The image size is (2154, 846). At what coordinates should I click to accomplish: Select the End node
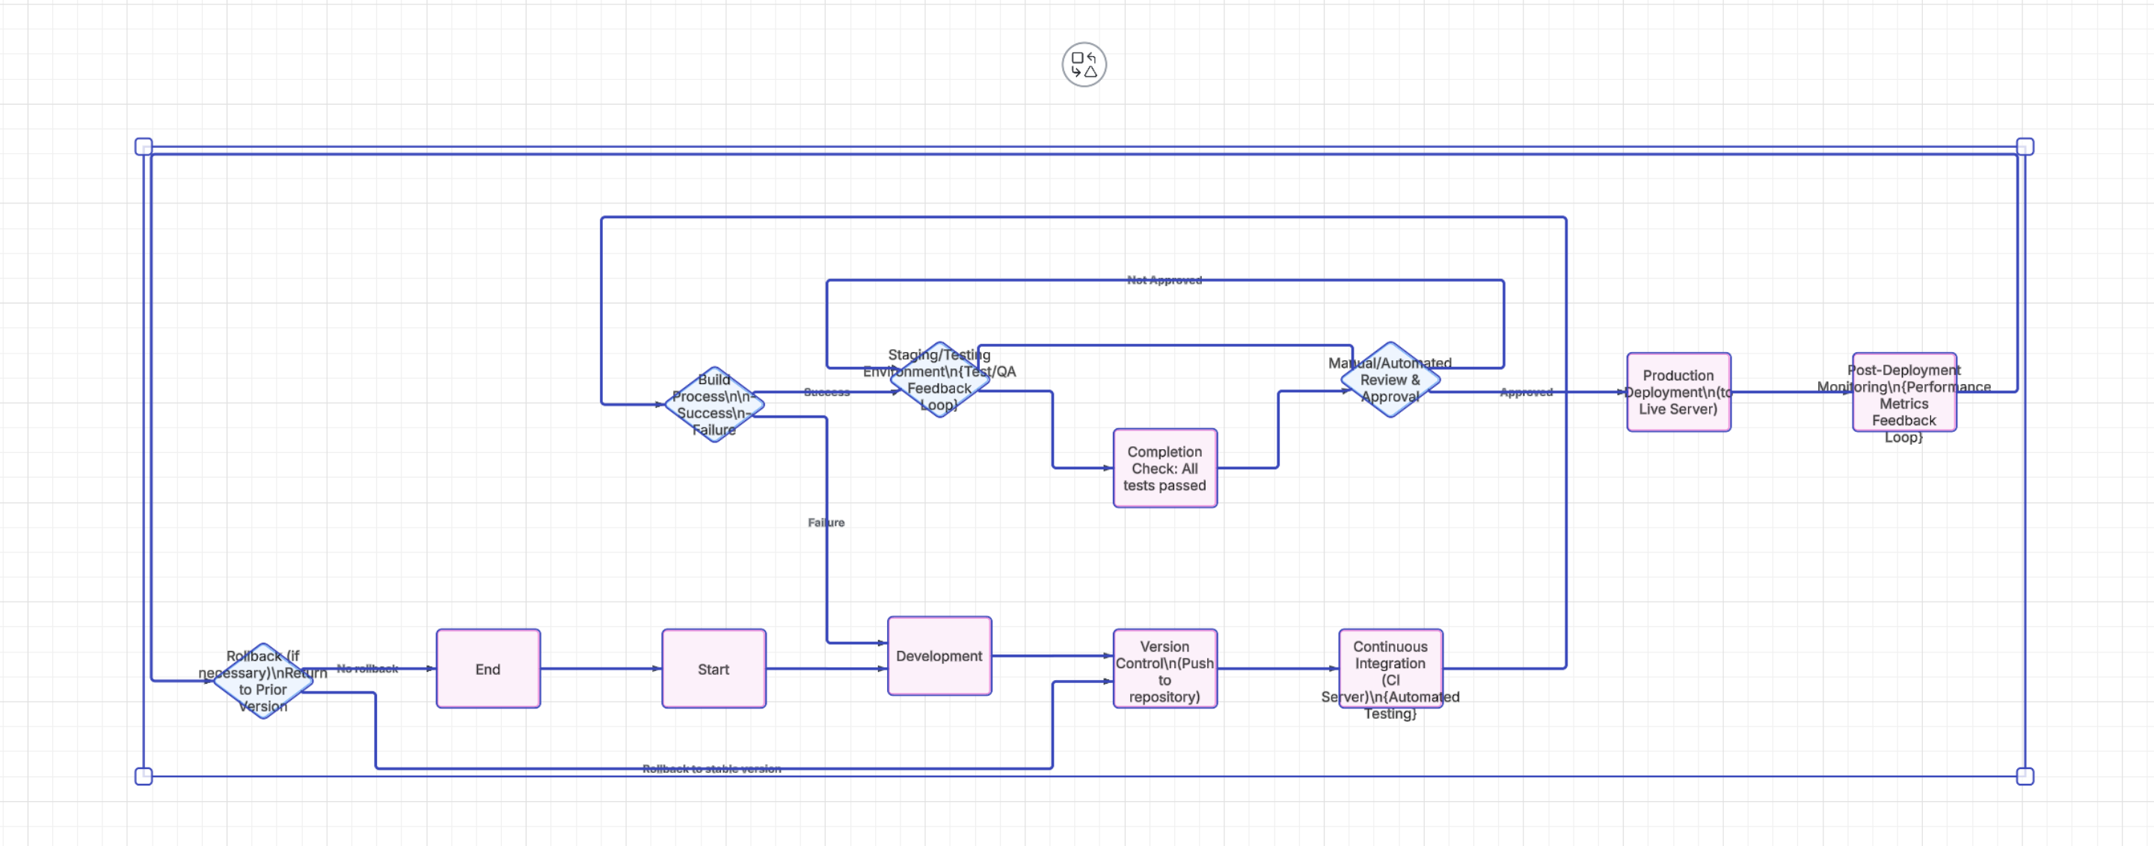point(488,668)
